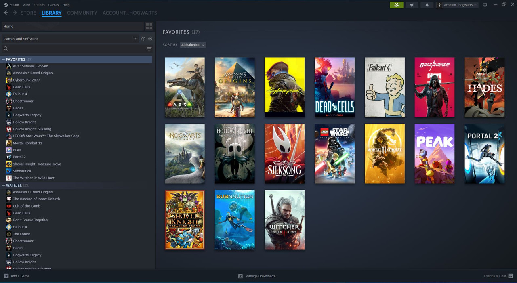Open the ACCOUNT_HOGWARTS profile tab

[x=130, y=13]
